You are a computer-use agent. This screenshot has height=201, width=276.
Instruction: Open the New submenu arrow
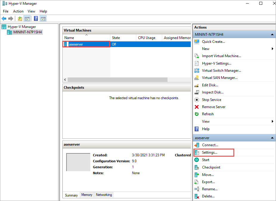coord(272,49)
